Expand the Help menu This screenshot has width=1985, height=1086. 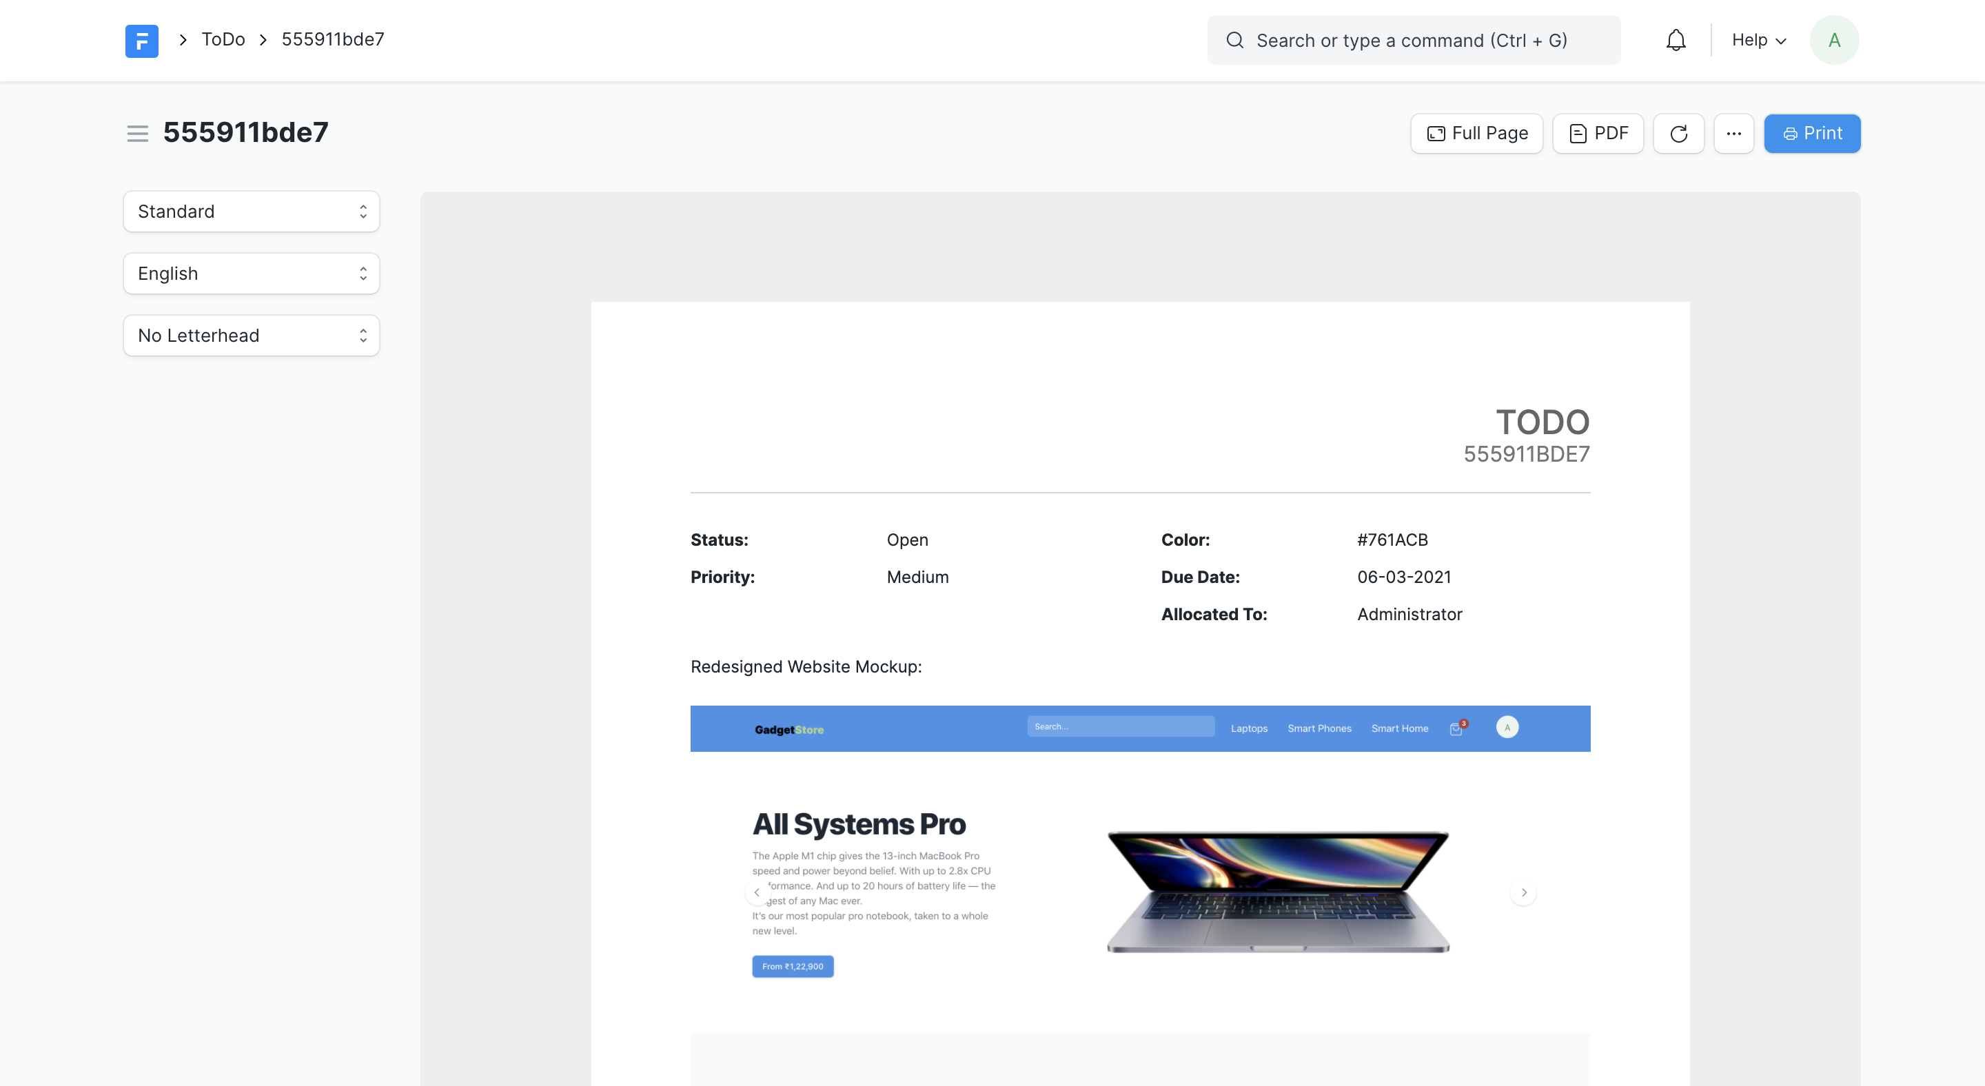[x=1758, y=40]
